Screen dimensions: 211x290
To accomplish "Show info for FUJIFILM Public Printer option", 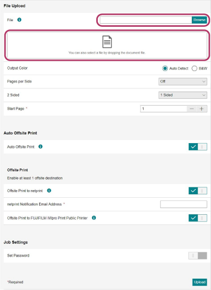I will point(94,218).
